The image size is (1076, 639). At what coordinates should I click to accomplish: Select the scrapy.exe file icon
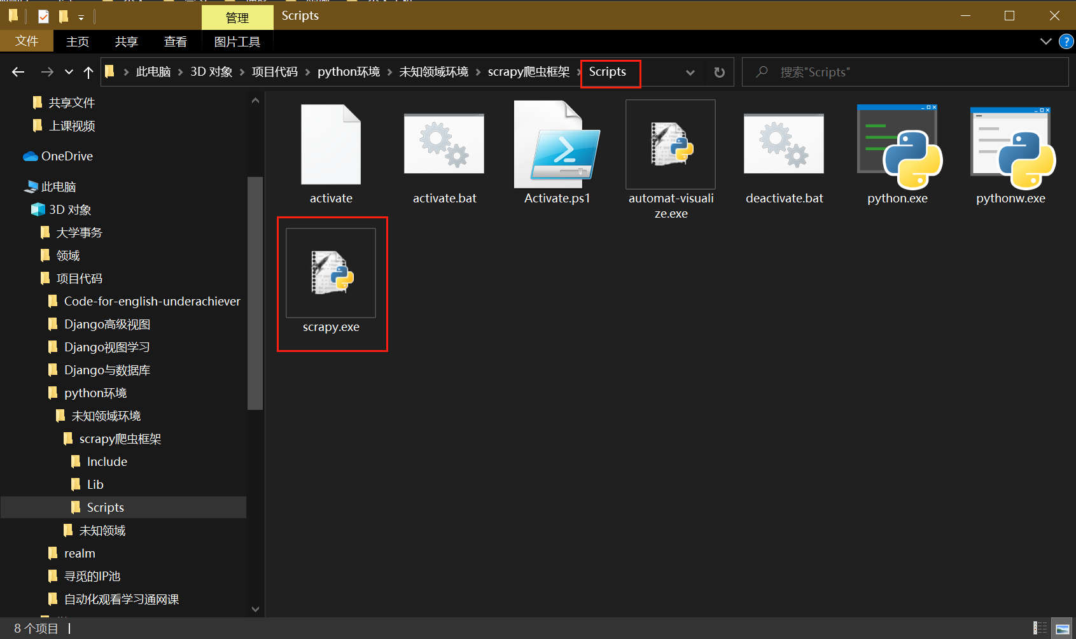[331, 272]
